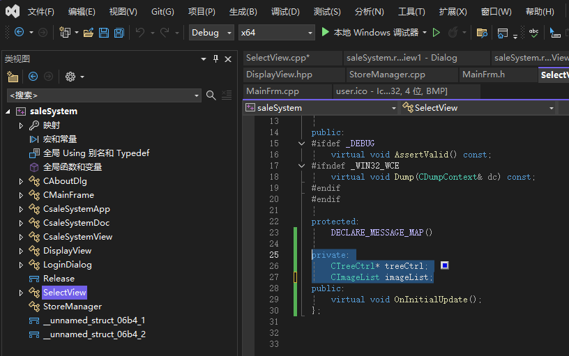Start debugging with the green play button
The width and height of the screenshot is (569, 356).
[325, 32]
